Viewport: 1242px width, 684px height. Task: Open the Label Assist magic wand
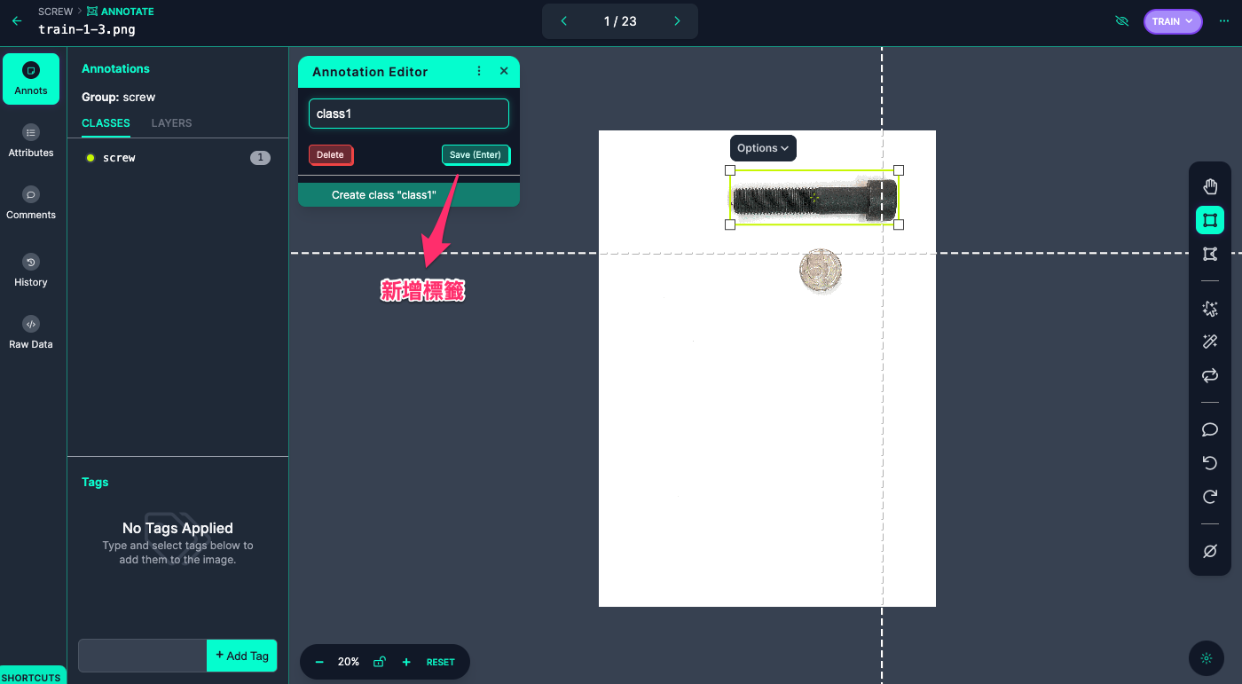pos(1209,342)
